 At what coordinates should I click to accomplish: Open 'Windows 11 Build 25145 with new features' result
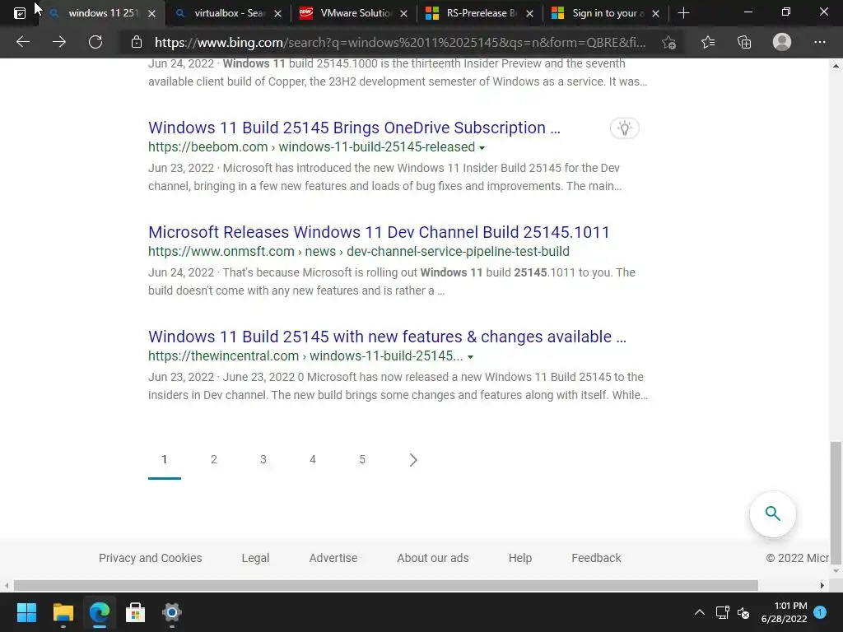click(387, 337)
